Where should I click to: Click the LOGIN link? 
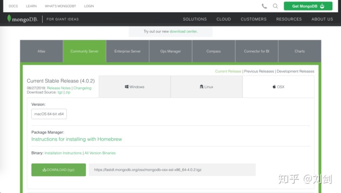[89, 6]
